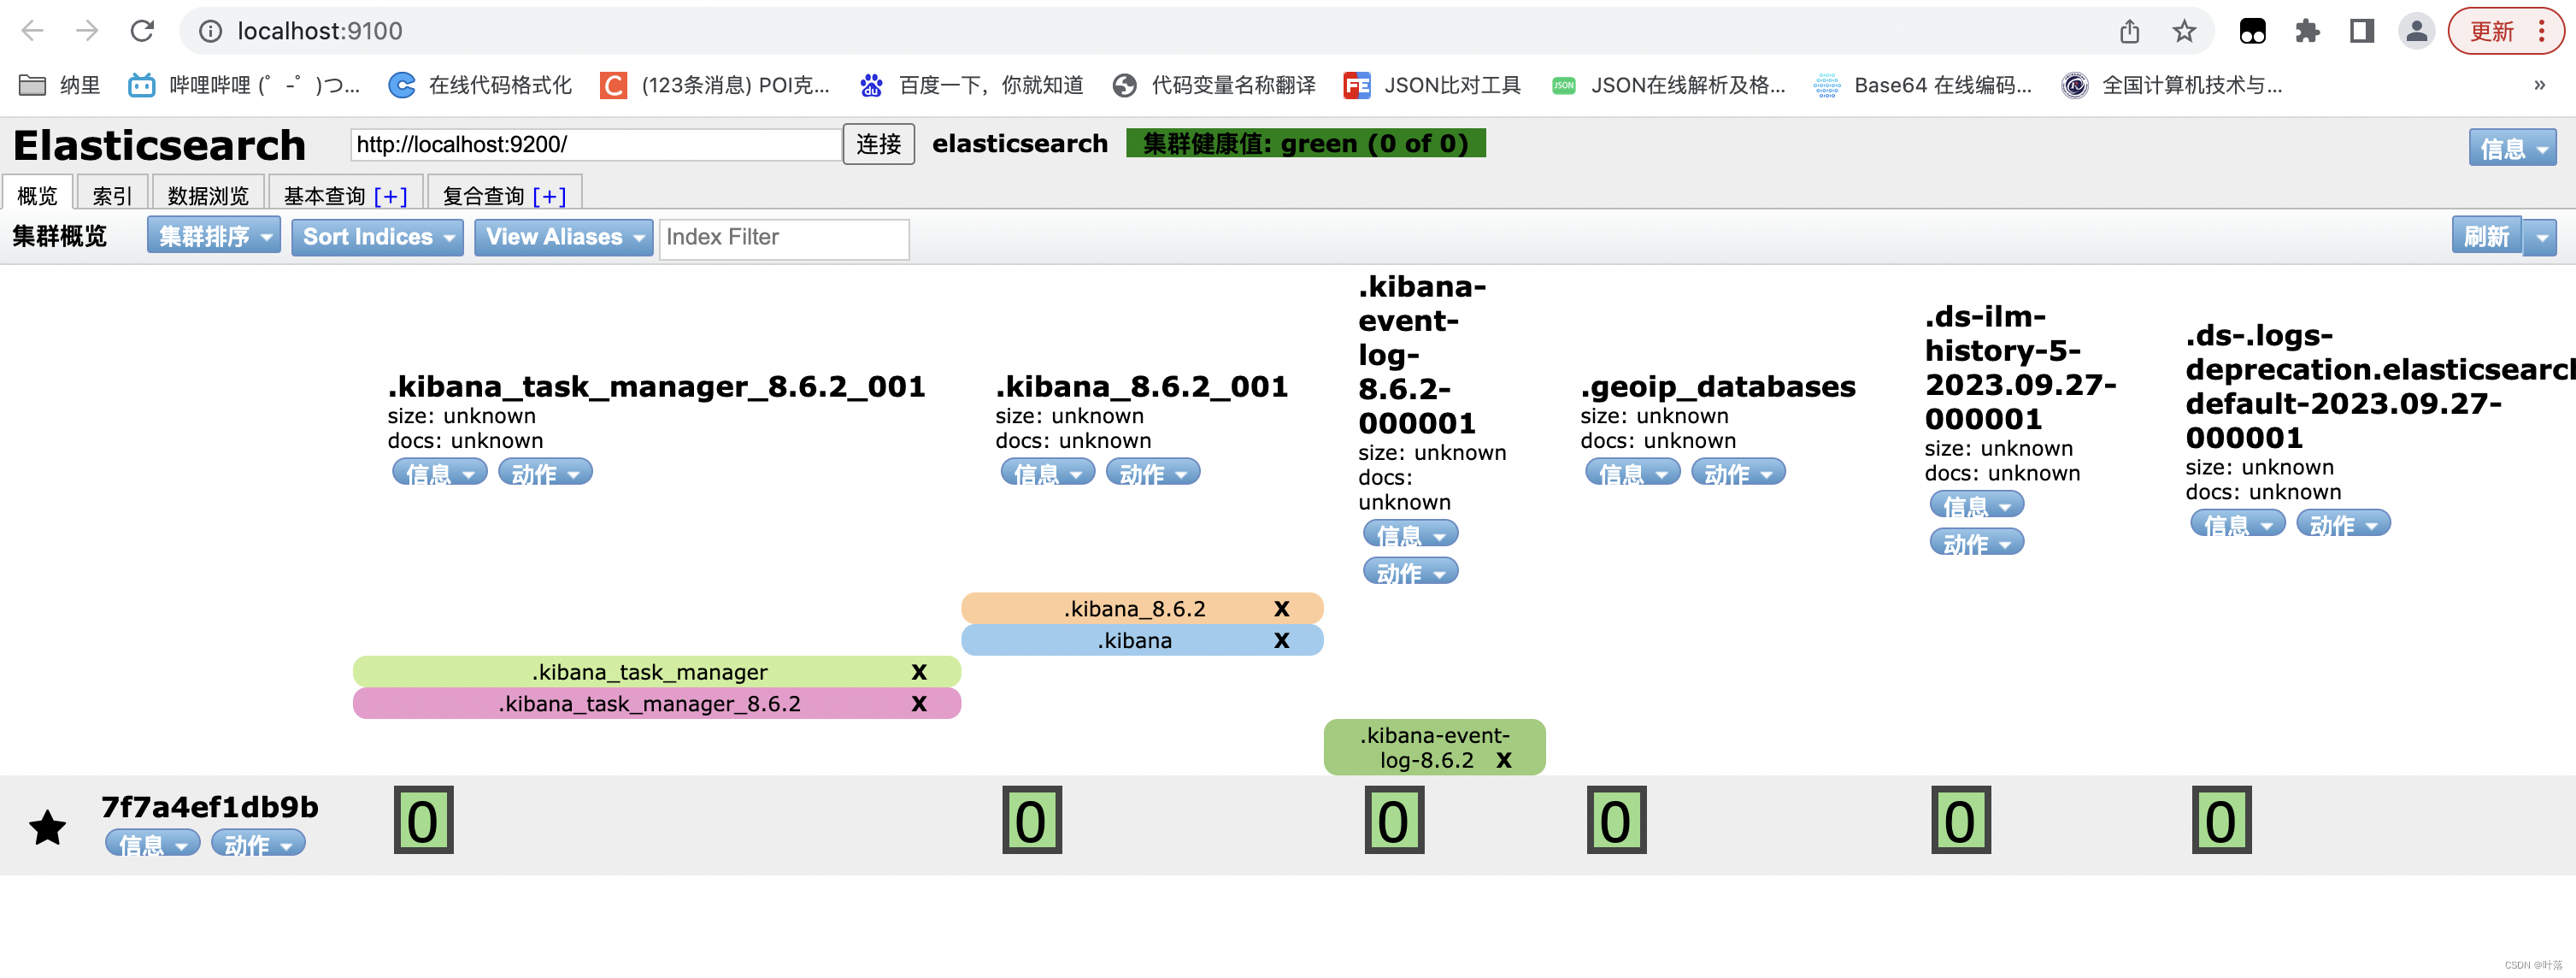Click the green cluster health status indicator
The width and height of the screenshot is (2576, 978).
coord(1305,144)
